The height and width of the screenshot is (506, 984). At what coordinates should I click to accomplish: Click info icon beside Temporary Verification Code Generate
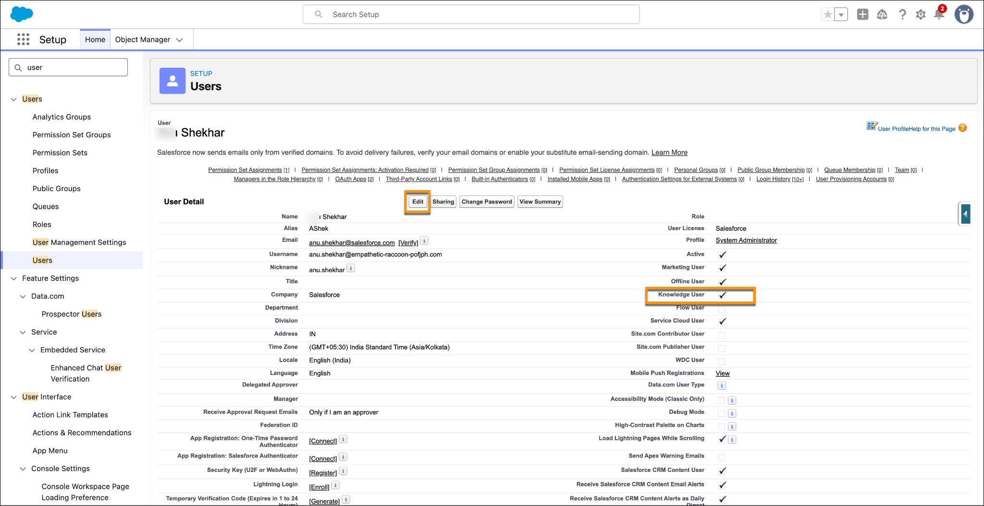pos(345,499)
